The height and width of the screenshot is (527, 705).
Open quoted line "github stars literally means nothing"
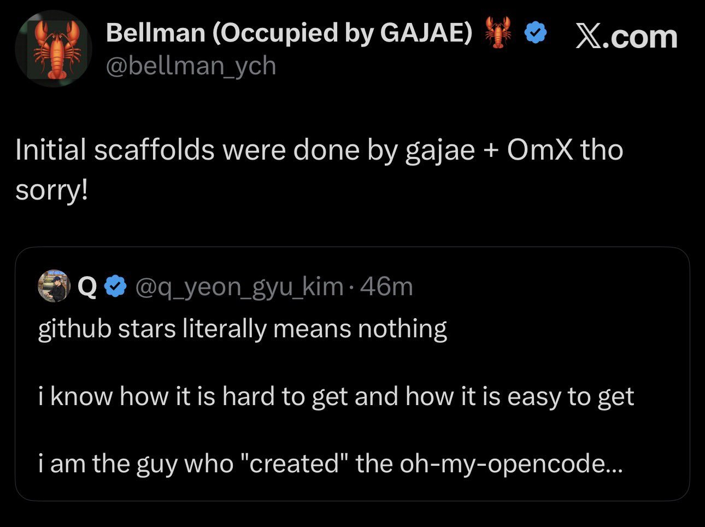coord(243,329)
